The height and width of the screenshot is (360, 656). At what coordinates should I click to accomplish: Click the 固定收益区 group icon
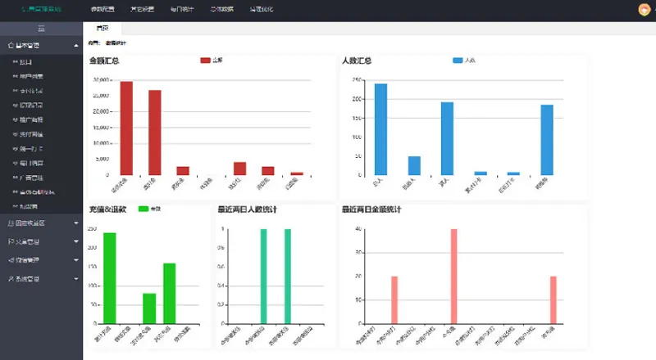click(11, 223)
